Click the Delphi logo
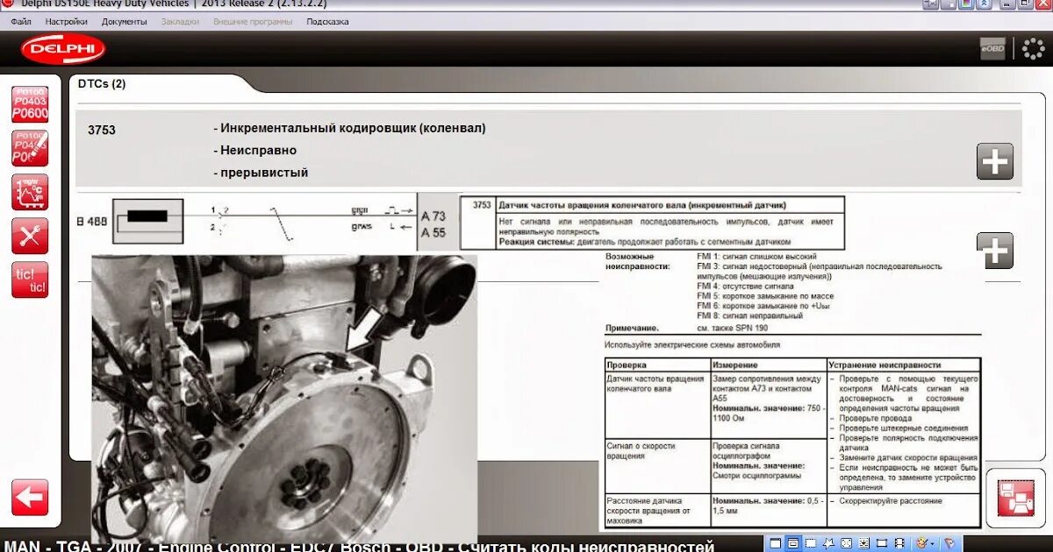The width and height of the screenshot is (1053, 552). (63, 50)
